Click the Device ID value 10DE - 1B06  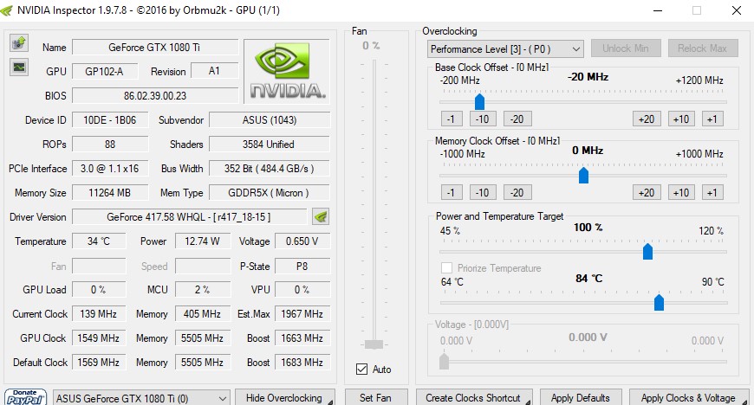[x=110, y=120]
